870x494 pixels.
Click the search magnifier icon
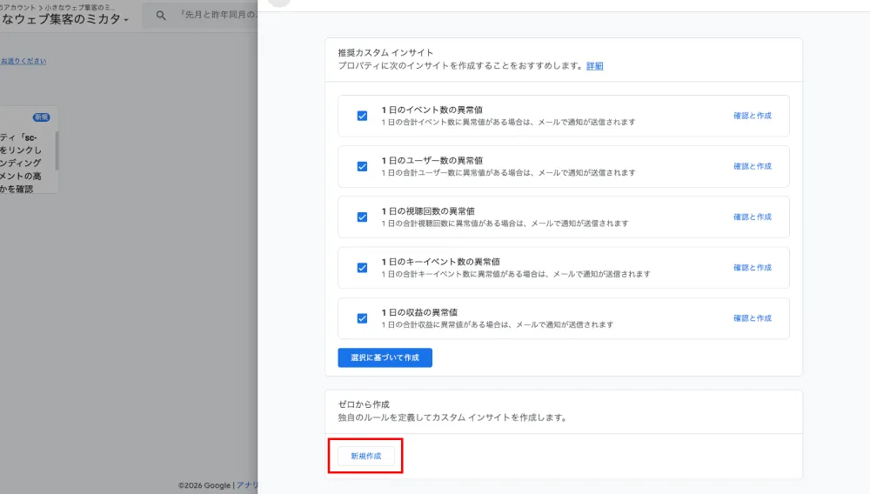161,16
